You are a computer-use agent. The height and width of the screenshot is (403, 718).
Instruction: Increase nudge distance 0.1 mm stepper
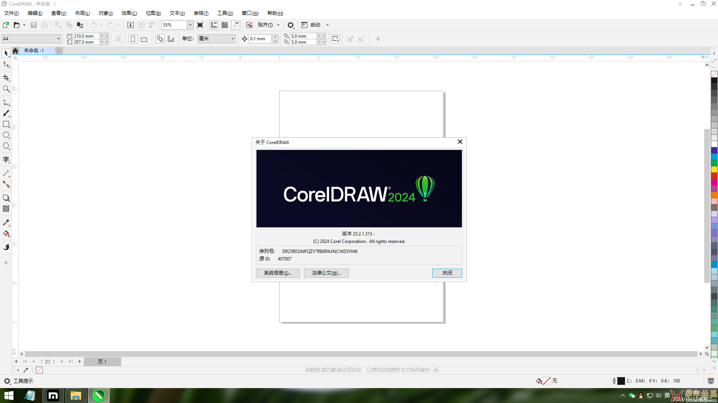pyautogui.click(x=275, y=37)
